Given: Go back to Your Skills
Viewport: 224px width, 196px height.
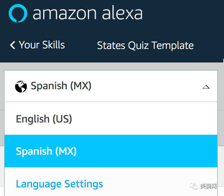Looking at the screenshot, I should point(42,45).
